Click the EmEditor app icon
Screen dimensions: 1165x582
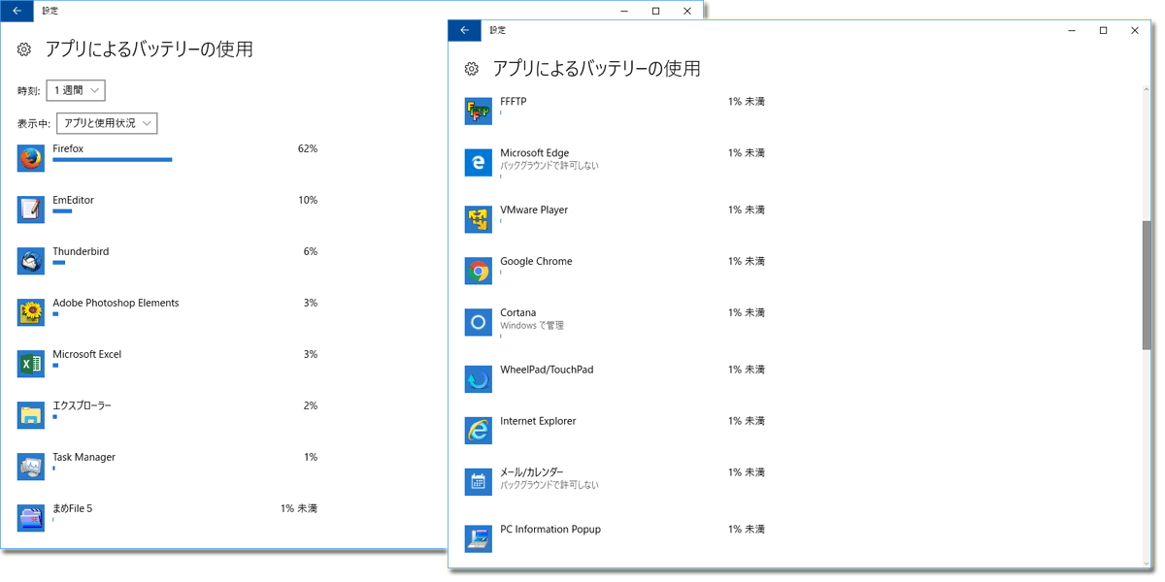tap(31, 210)
